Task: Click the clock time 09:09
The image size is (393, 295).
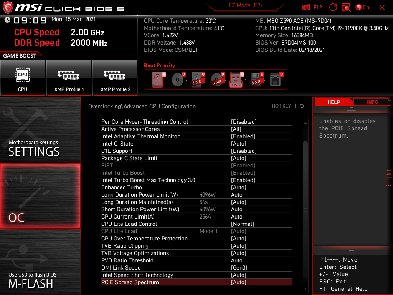Action: [x=30, y=20]
